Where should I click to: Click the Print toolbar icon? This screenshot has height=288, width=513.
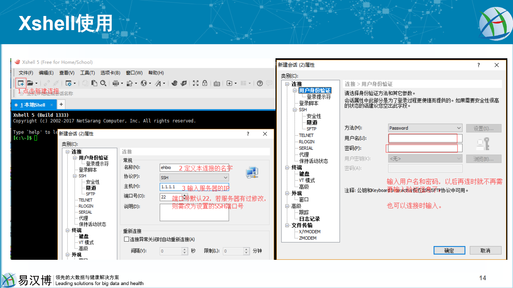[x=116, y=83]
